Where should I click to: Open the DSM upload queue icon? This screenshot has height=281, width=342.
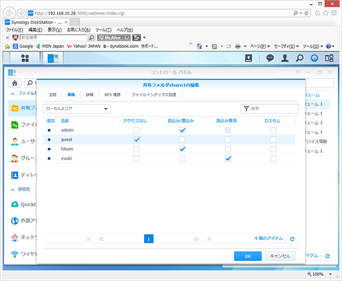pos(249,58)
